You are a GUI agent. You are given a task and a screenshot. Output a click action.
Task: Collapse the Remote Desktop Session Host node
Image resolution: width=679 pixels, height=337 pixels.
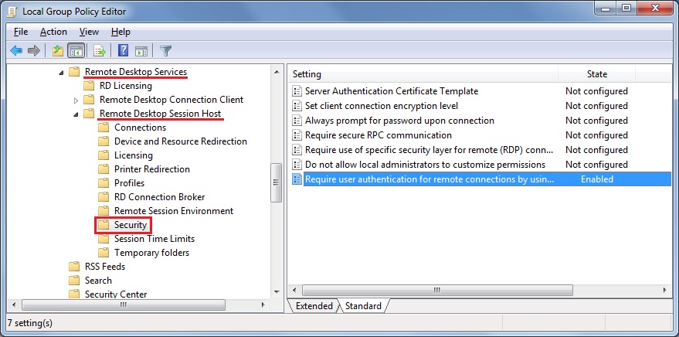coord(76,114)
